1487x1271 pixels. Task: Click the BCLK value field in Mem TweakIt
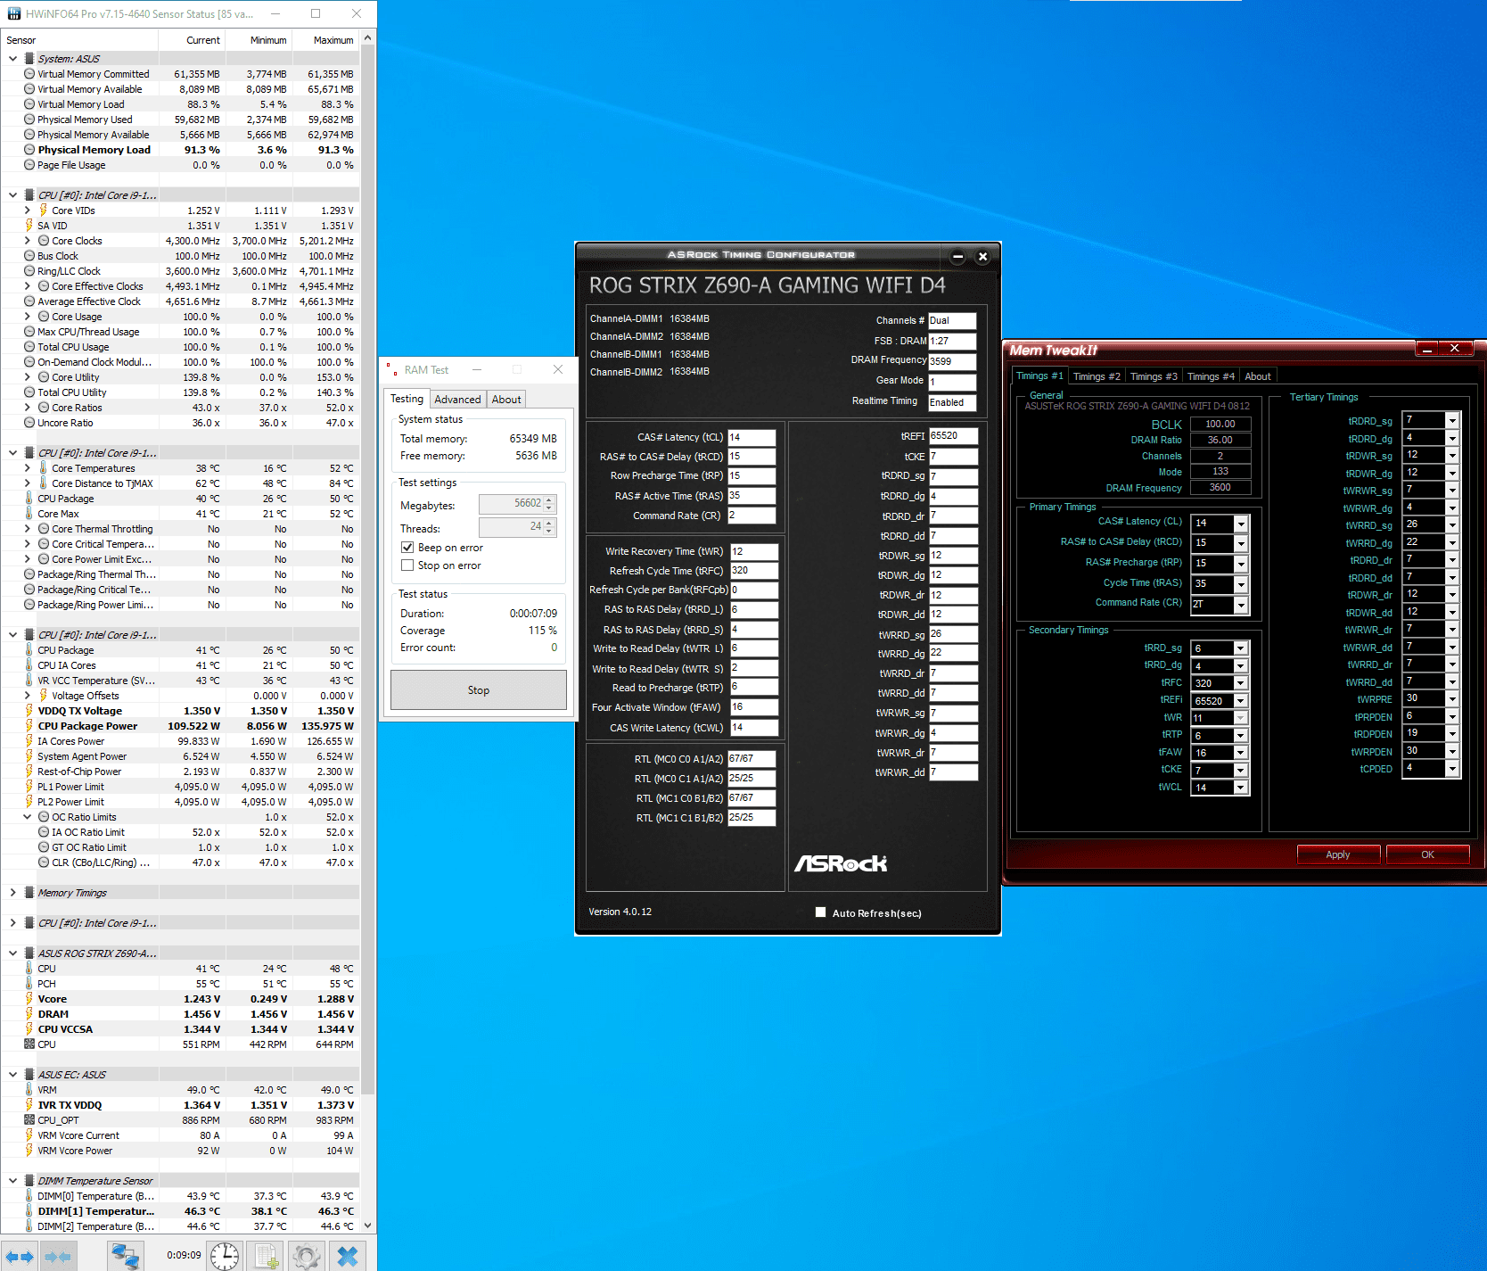tap(1220, 425)
